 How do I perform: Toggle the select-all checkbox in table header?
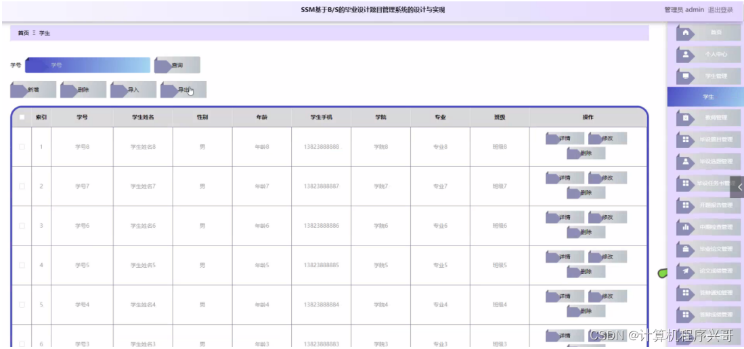tap(22, 118)
